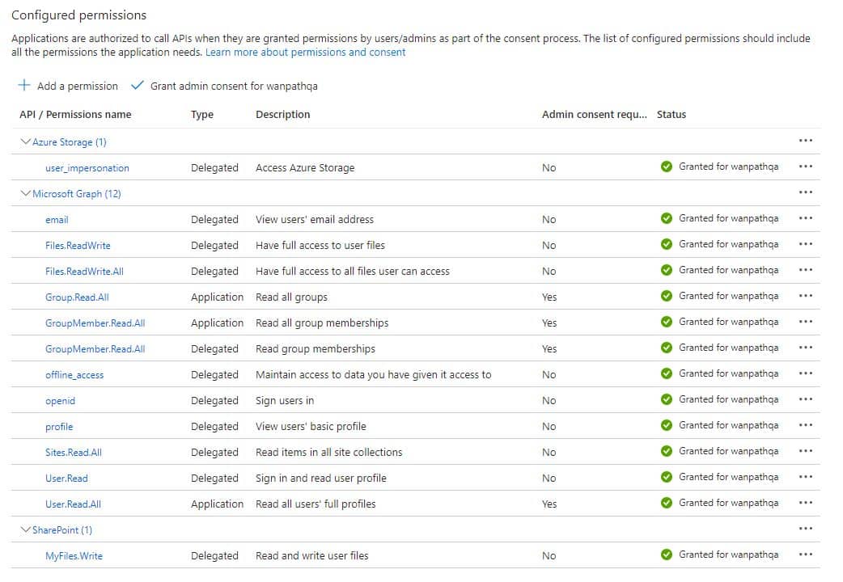Click the more options dots for offline_access

[x=804, y=374]
